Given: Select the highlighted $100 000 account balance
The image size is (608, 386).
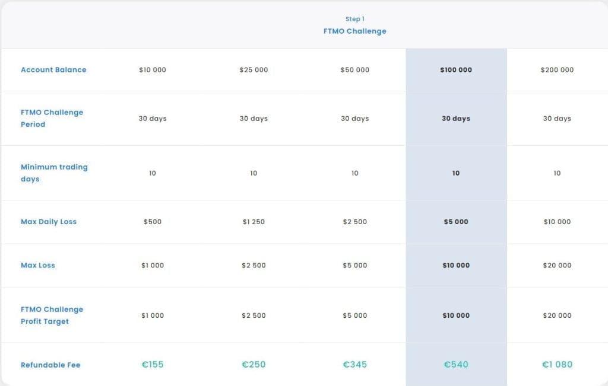Looking at the screenshot, I should pos(456,69).
